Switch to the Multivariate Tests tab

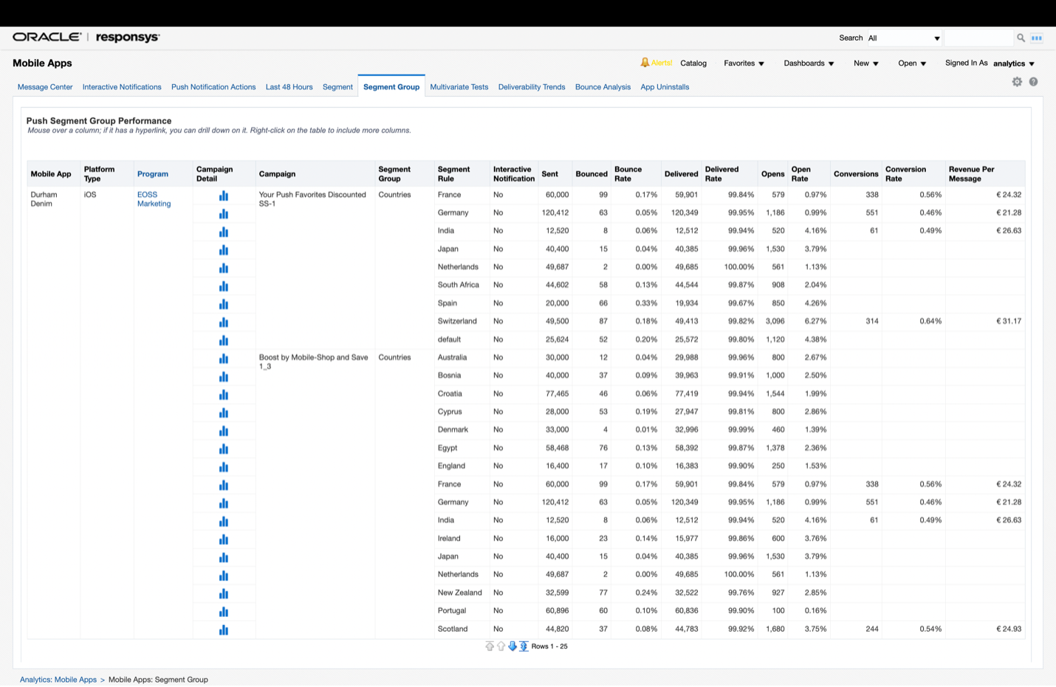tap(459, 87)
